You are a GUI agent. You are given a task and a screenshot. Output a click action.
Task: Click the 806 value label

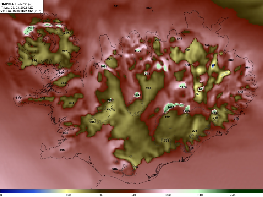pyautogui.click(x=62, y=150)
